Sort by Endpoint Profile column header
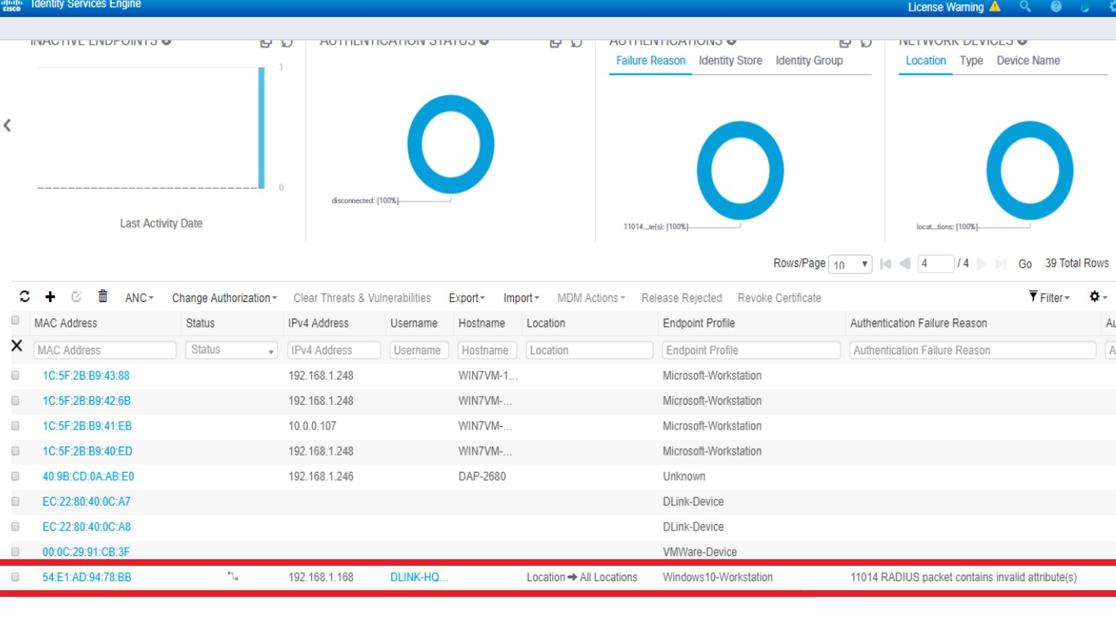 point(699,323)
